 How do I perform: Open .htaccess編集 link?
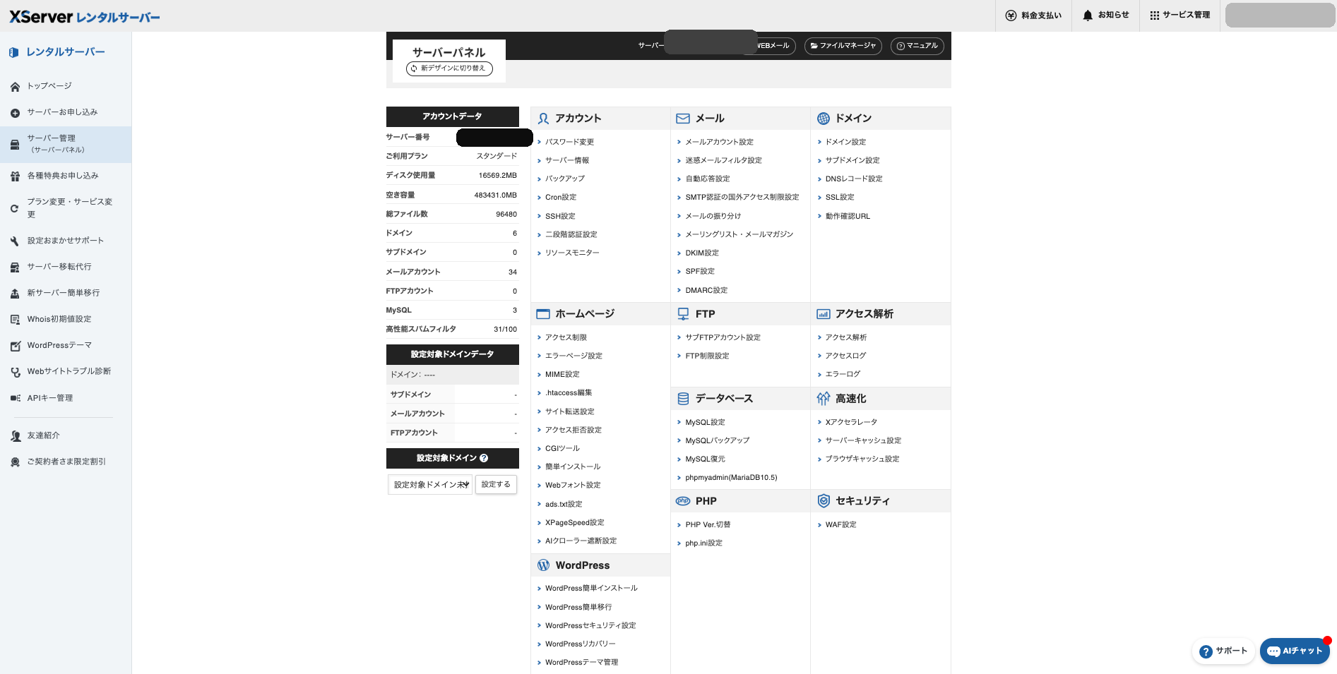tap(569, 393)
